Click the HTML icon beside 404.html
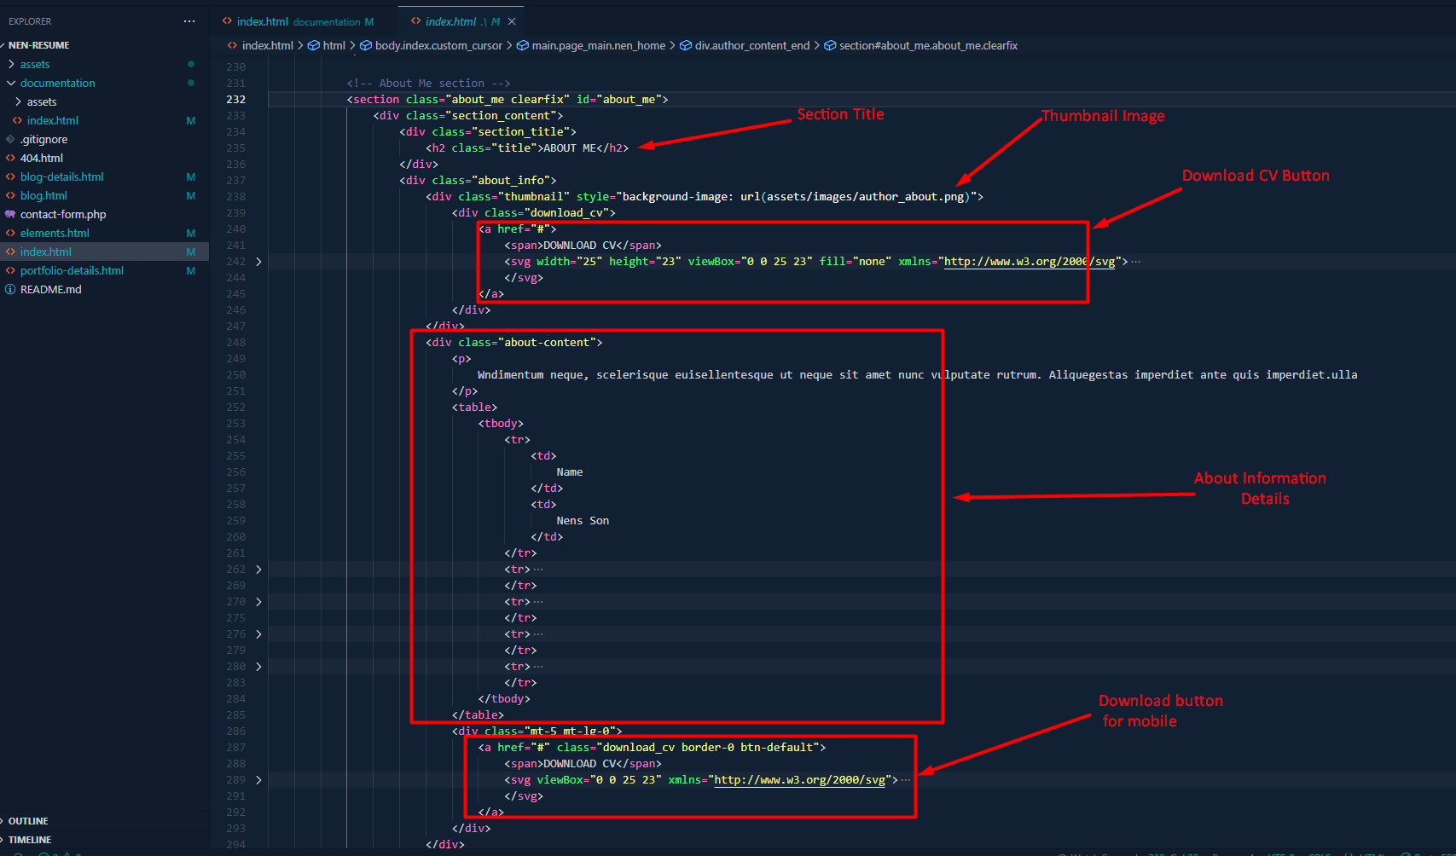 [x=10, y=159]
